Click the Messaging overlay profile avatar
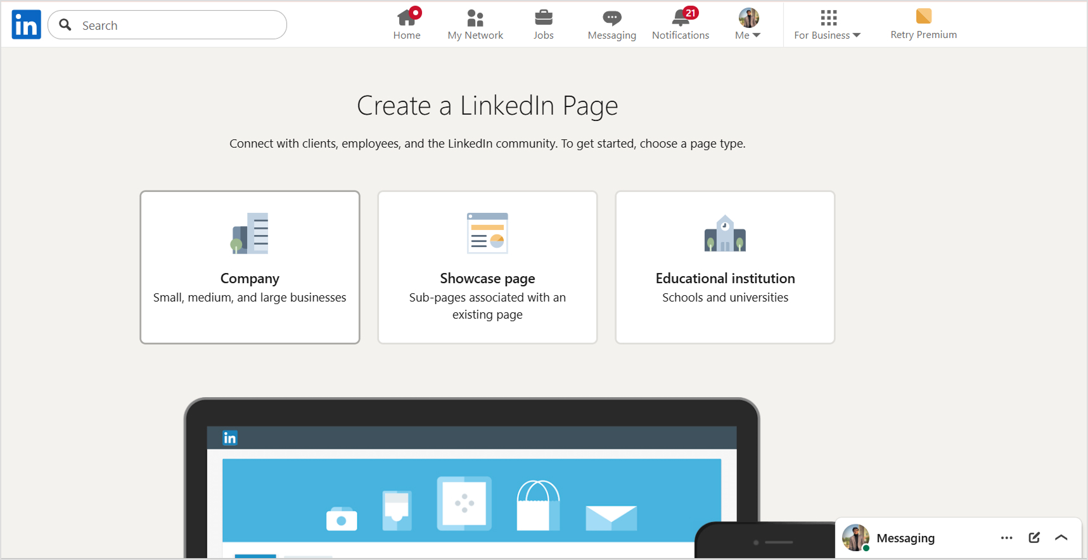Viewport: 1088px width, 560px height. 855,538
